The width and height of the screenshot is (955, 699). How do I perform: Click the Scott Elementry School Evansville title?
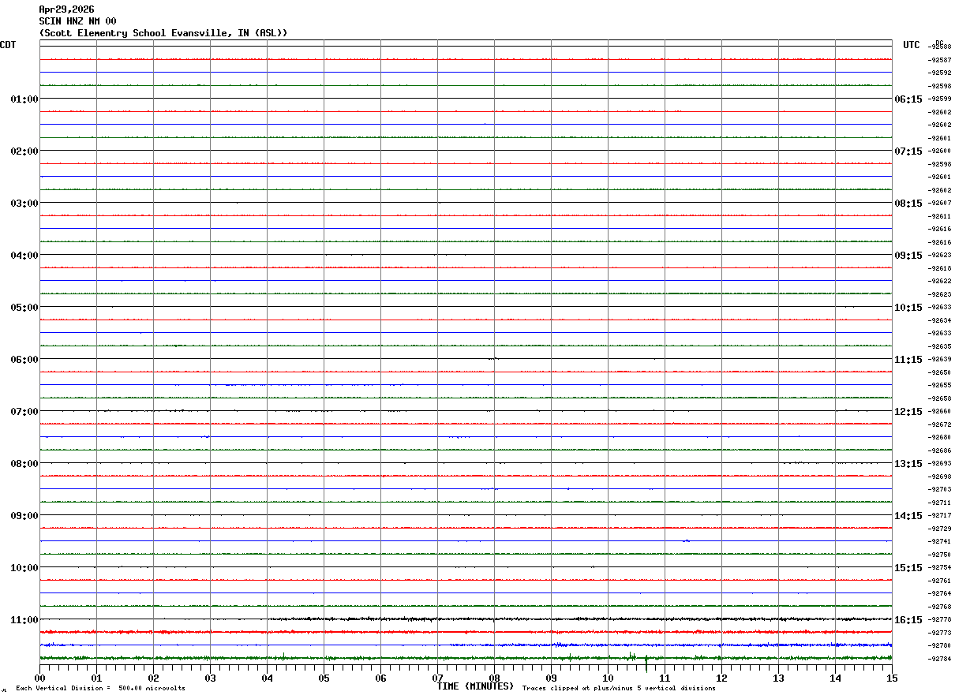pyautogui.click(x=163, y=33)
